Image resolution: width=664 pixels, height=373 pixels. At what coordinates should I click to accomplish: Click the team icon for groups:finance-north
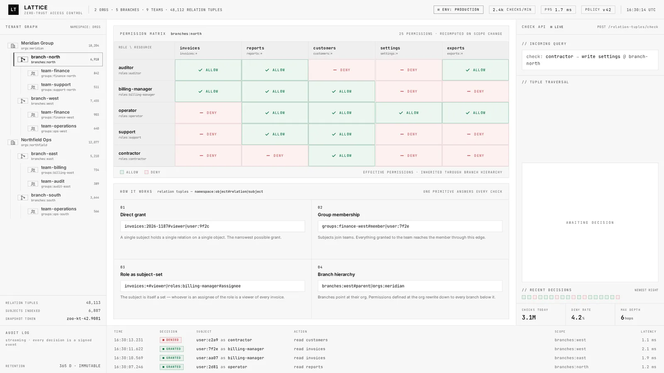coord(33,73)
